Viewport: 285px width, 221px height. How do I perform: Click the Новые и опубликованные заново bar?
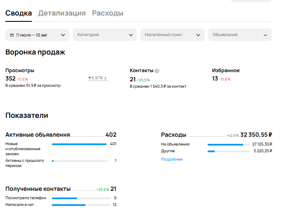(79, 144)
